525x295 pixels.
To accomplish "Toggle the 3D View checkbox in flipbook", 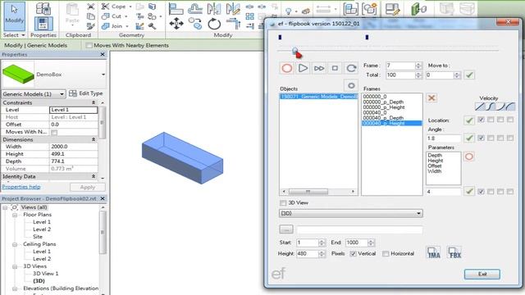I will [283, 202].
